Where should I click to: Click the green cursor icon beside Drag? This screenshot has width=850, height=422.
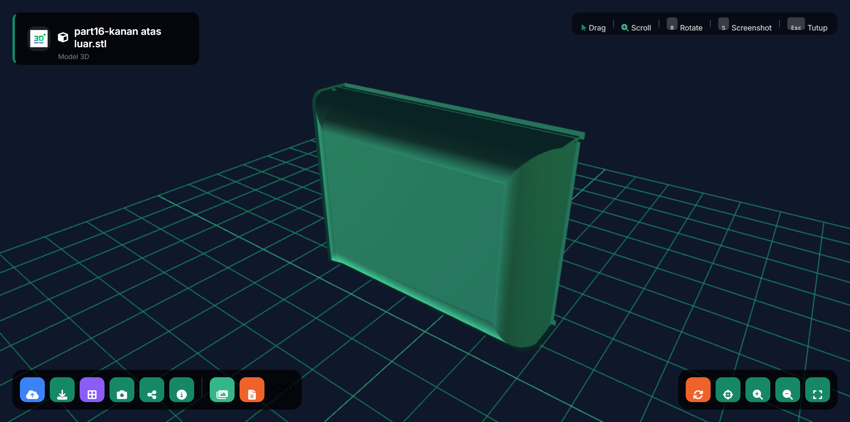pos(583,28)
